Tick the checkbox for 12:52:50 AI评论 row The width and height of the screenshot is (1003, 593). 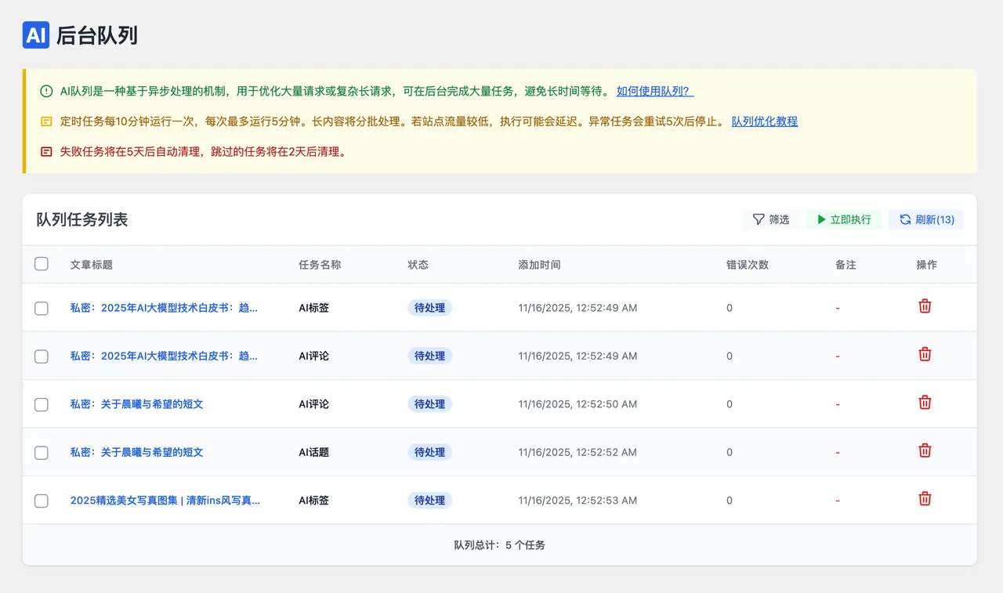pyautogui.click(x=42, y=405)
